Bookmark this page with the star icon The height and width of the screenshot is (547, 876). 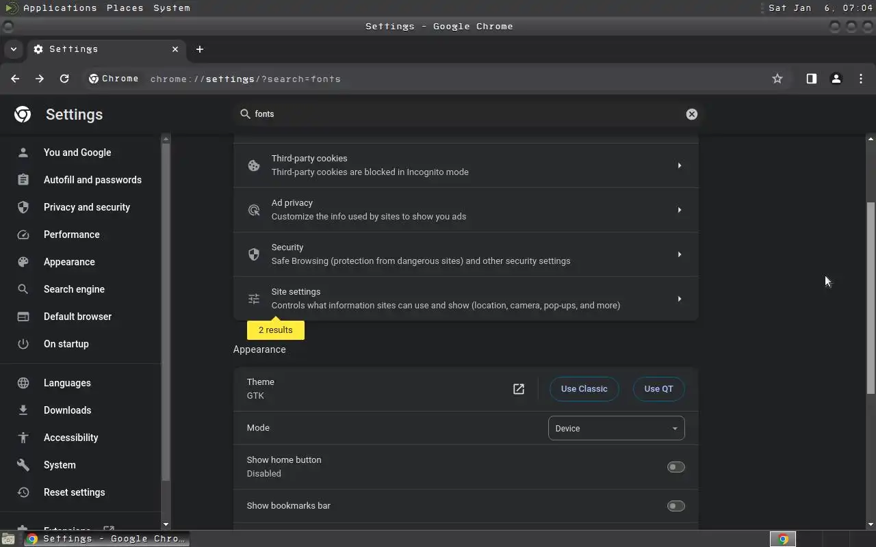pyautogui.click(x=777, y=79)
